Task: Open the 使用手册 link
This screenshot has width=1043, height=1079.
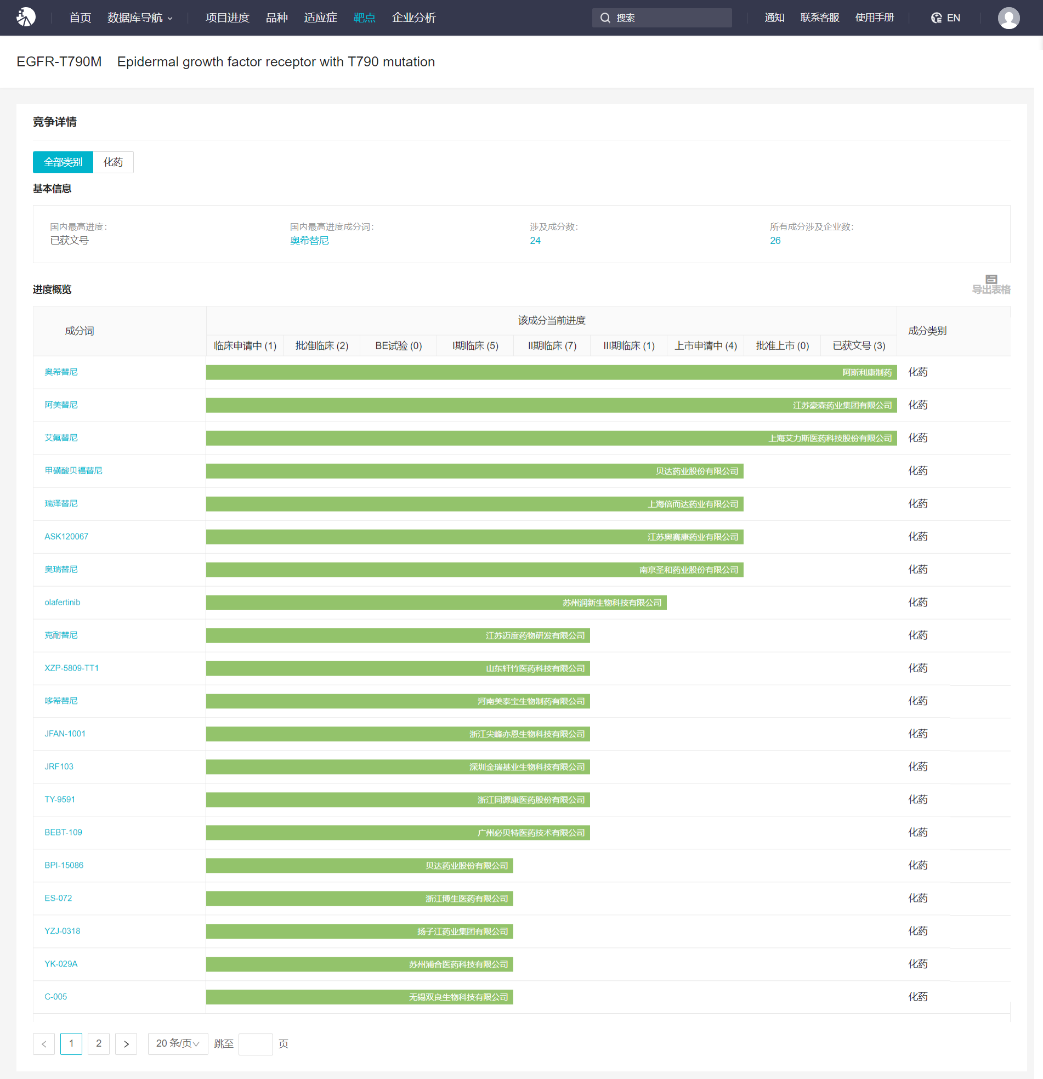Action: tap(874, 18)
